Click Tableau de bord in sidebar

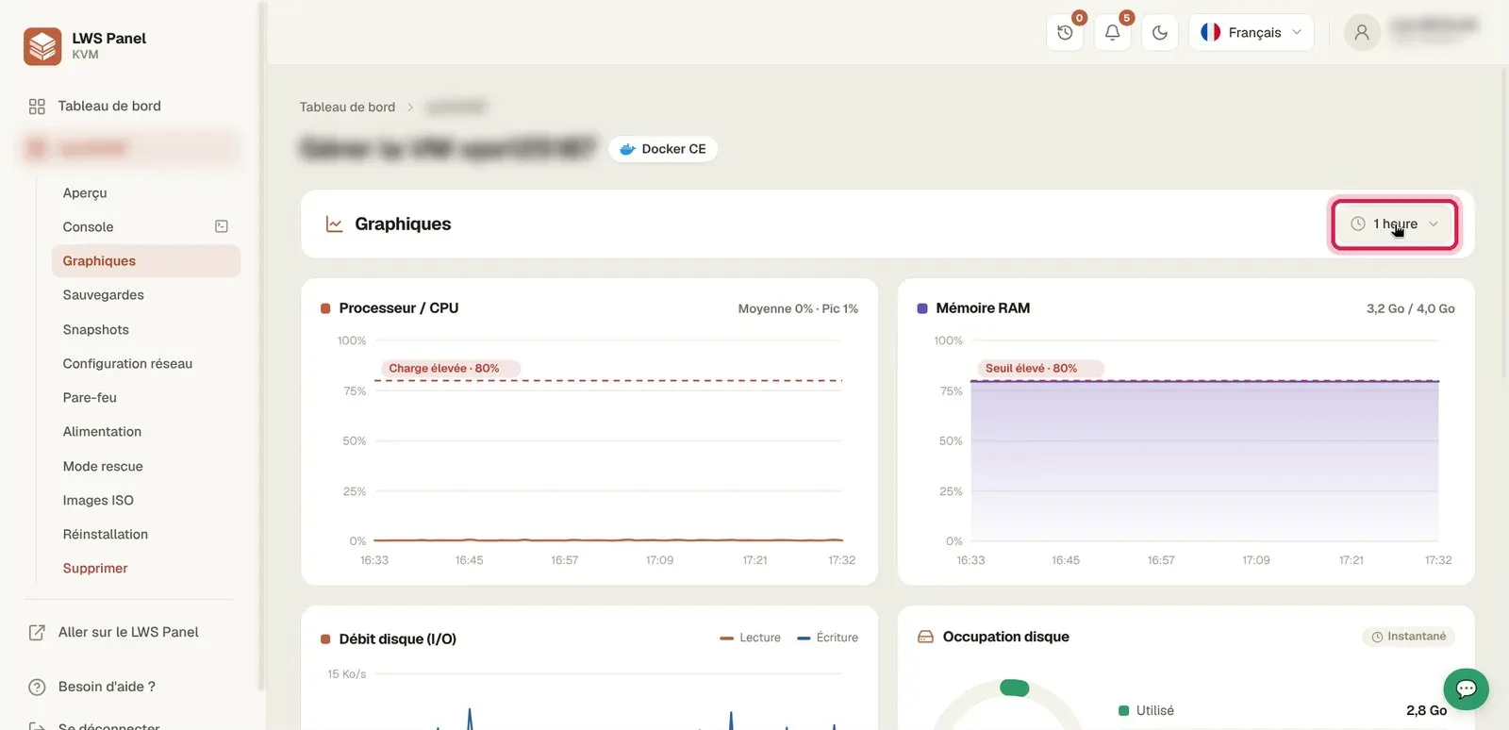tap(109, 107)
